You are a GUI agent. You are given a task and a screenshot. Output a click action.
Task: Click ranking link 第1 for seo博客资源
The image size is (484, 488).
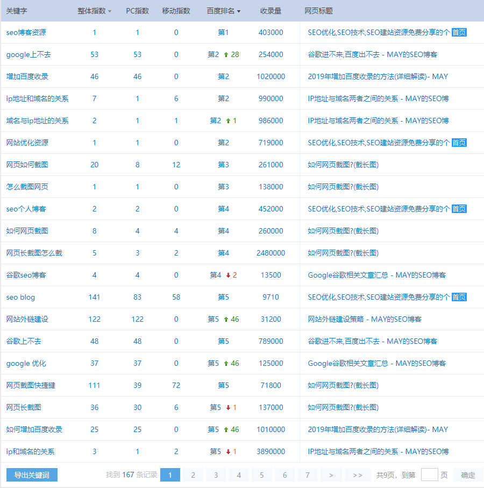223,32
